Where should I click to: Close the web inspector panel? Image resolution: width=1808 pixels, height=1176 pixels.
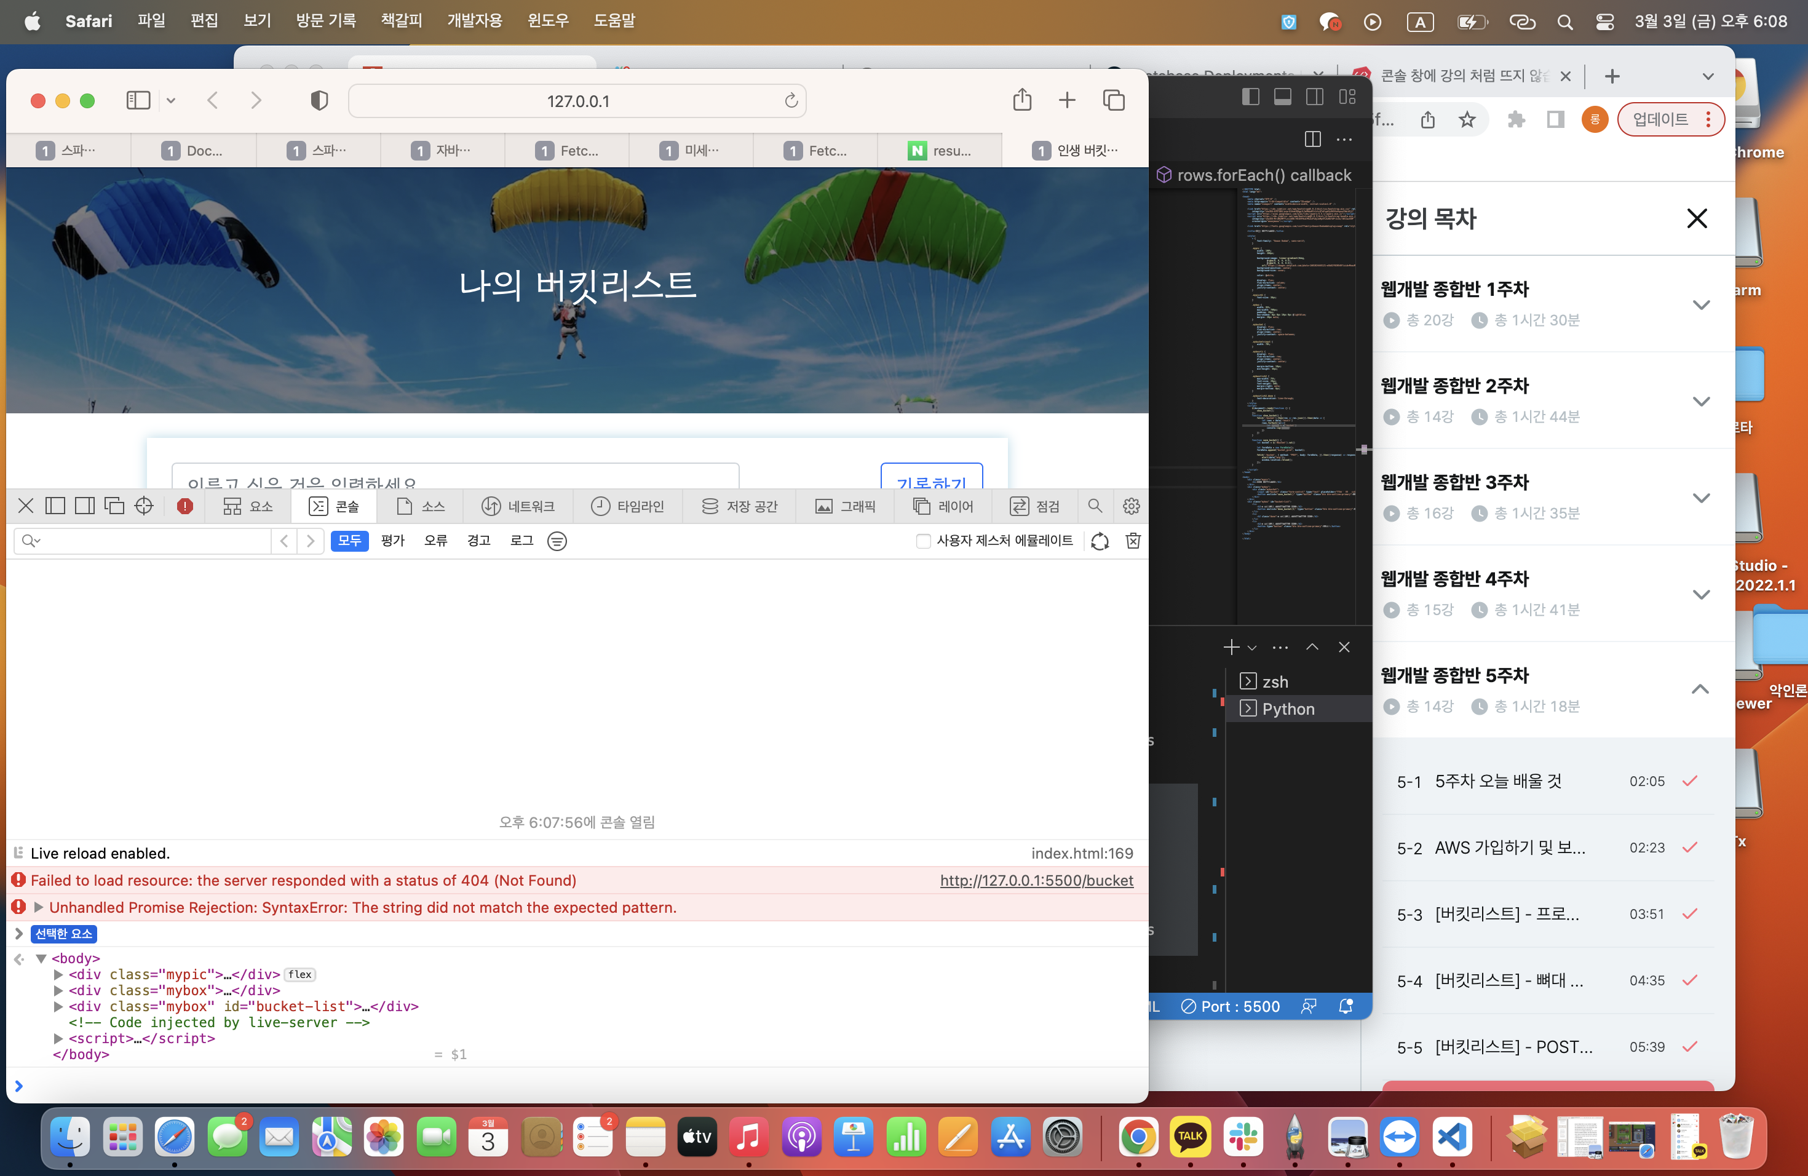tap(26, 506)
